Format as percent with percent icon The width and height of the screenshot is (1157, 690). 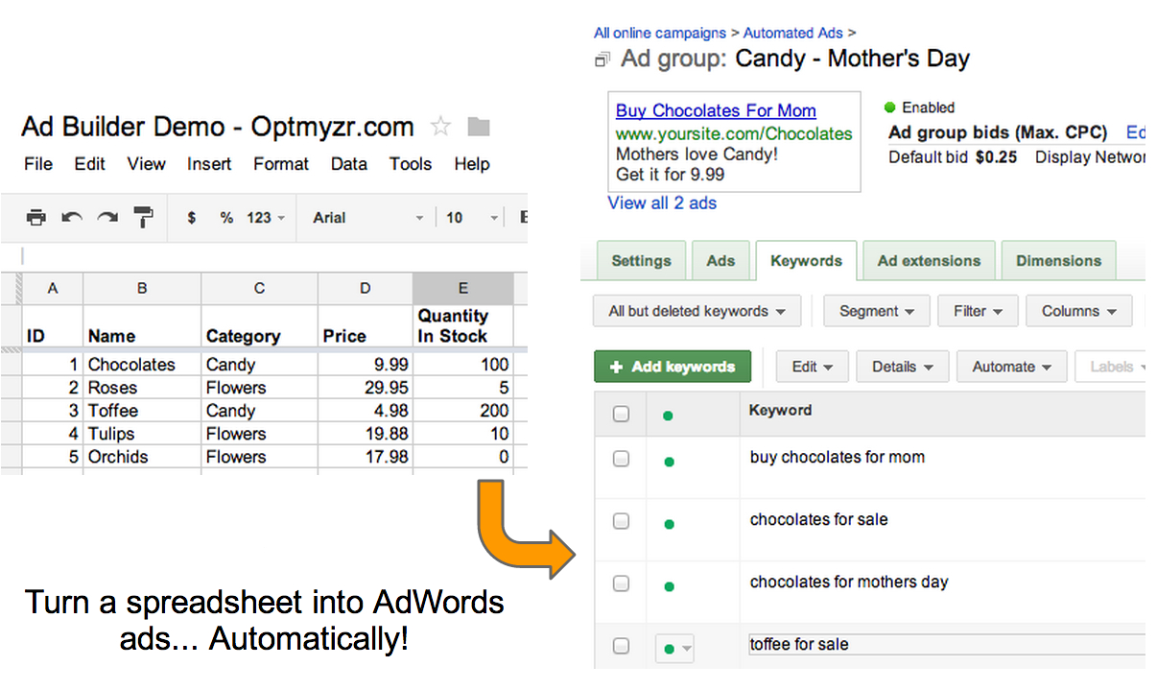tap(226, 218)
